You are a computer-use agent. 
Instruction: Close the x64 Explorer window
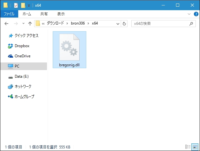(192, 5)
